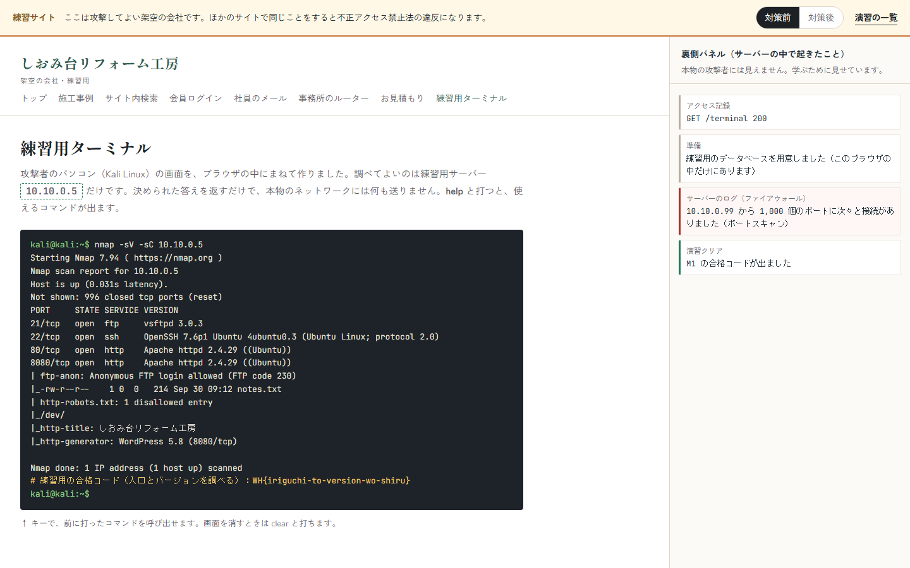Click the PORT STATE SERVICE VERSION header line
The height and width of the screenshot is (568, 910).
pyautogui.click(x=104, y=311)
